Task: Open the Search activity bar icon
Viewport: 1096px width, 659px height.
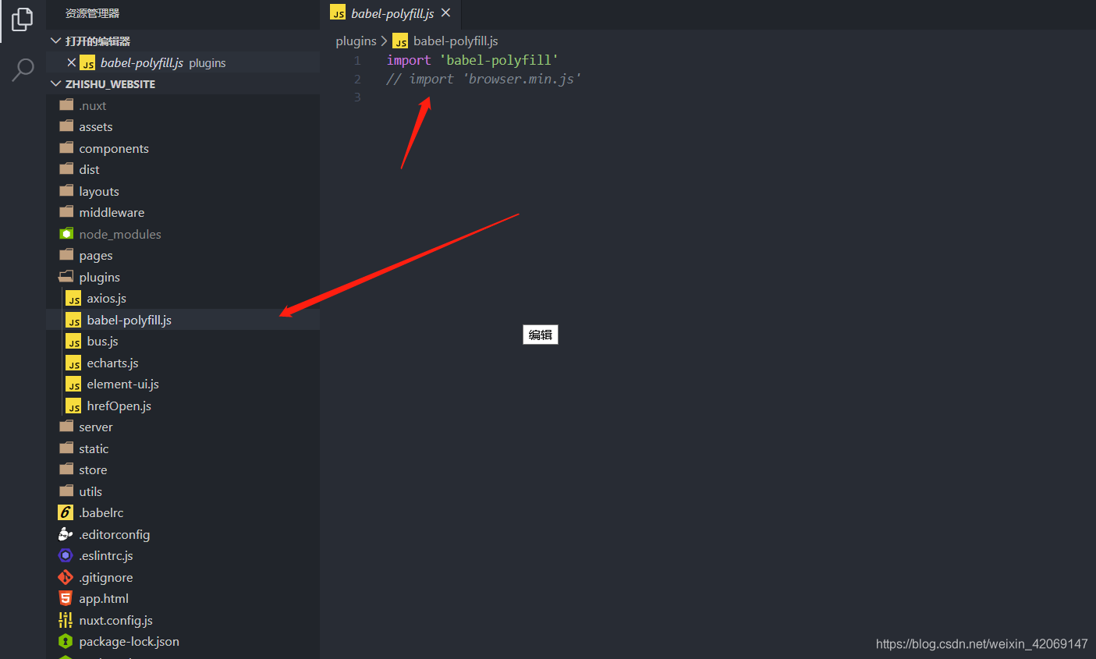Action: point(23,69)
